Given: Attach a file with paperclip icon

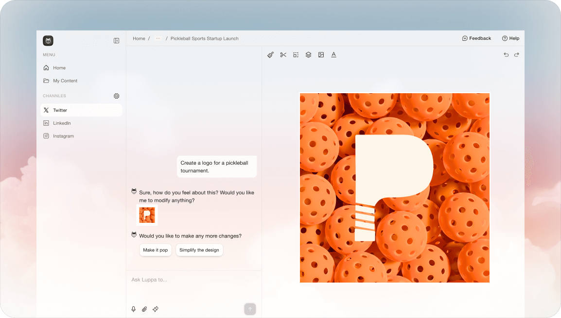Looking at the screenshot, I should coord(144,309).
